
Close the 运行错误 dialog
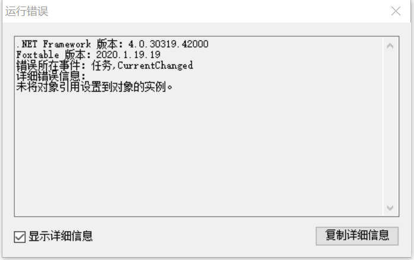click(x=396, y=11)
